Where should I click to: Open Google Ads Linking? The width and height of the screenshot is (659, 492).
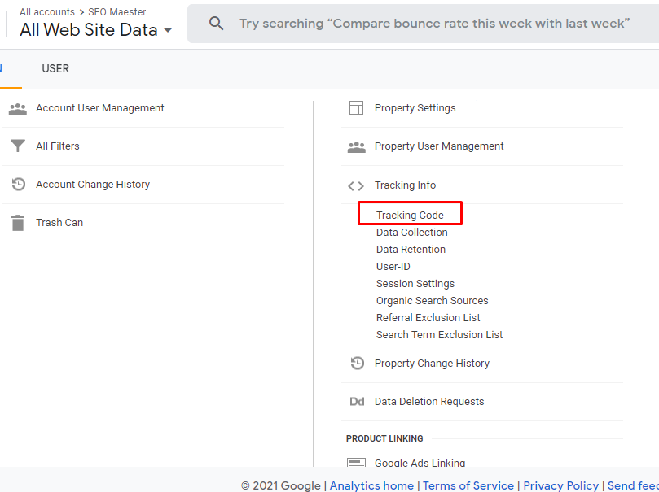[x=420, y=462]
